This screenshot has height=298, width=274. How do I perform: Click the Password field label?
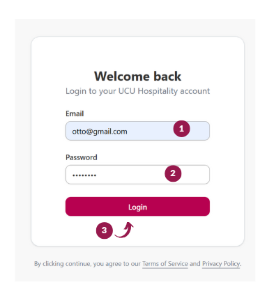click(82, 157)
